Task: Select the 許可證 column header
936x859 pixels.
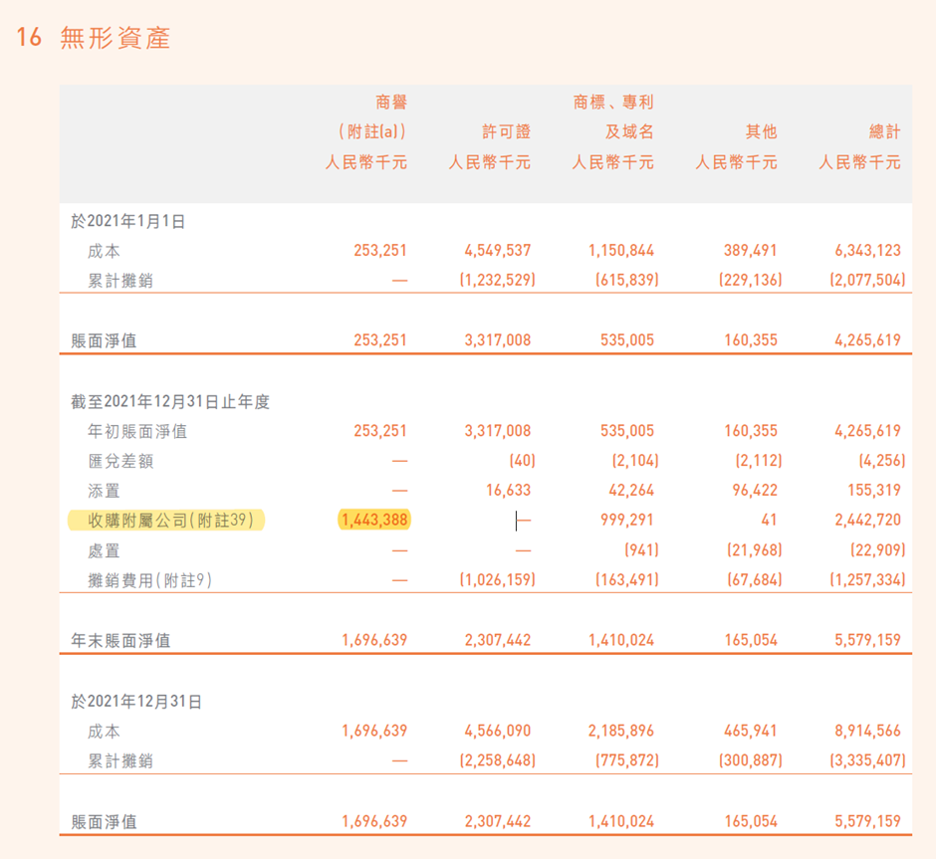Action: point(506,131)
